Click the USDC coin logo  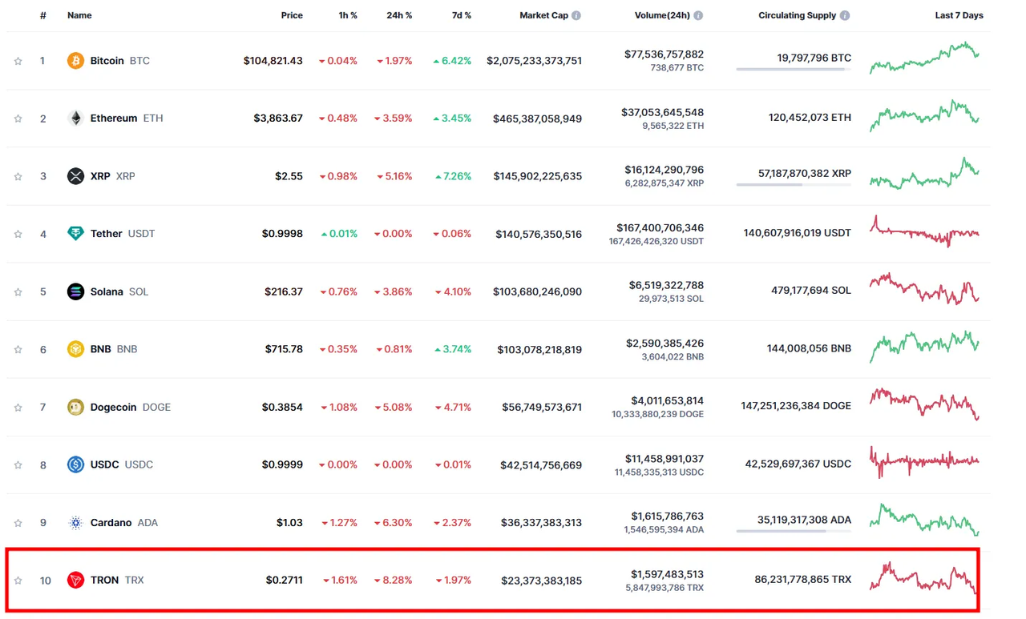tap(75, 464)
